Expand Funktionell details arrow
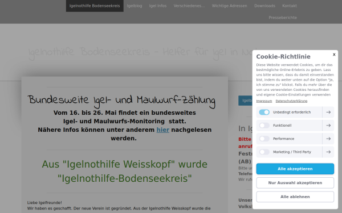342x213 pixels. (328, 126)
